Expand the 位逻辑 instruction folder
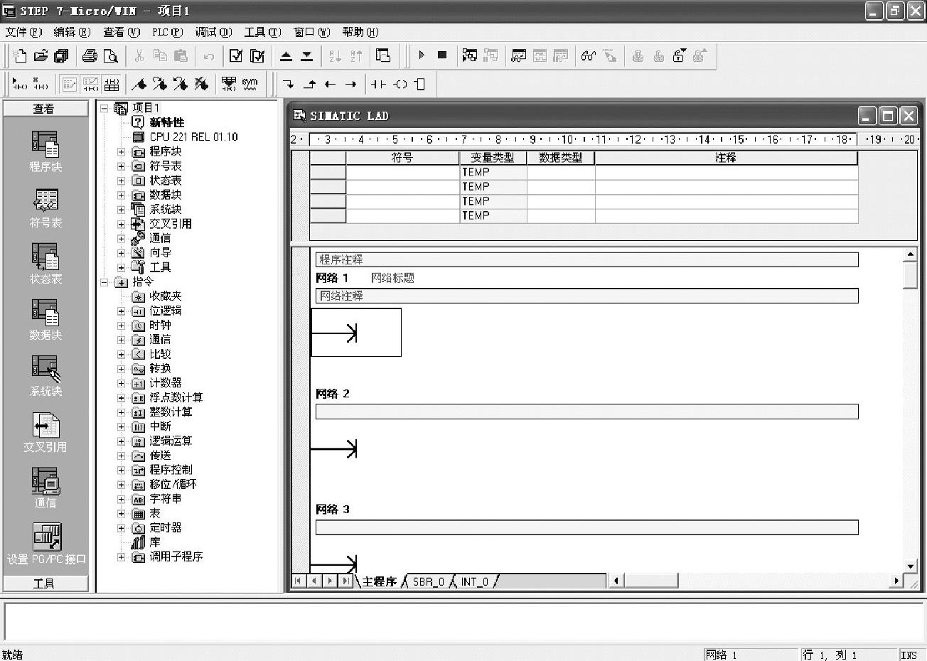Viewport: 927px width, 661px height. click(121, 311)
